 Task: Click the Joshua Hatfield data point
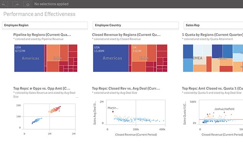point(224,112)
